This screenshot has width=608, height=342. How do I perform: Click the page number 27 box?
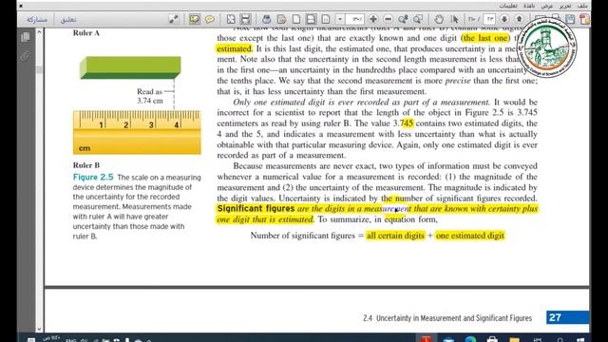(x=567, y=317)
